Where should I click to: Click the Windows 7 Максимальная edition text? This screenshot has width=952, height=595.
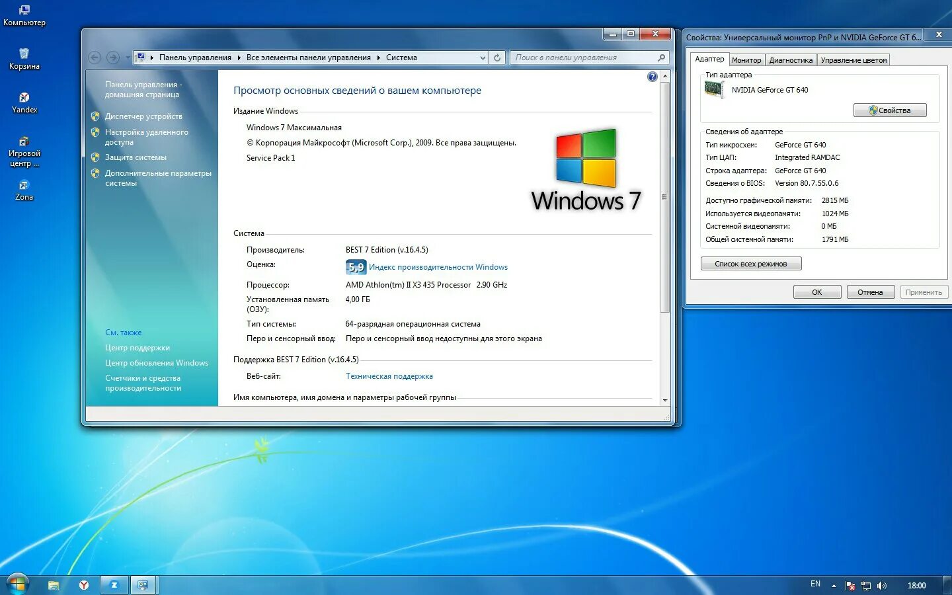(x=294, y=128)
